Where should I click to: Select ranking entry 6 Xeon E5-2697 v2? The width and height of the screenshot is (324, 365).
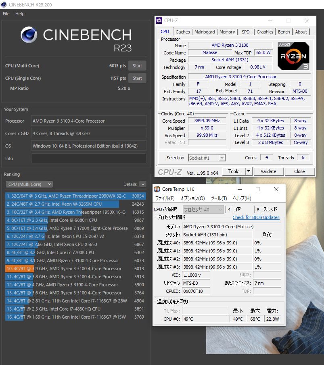(x=76, y=236)
